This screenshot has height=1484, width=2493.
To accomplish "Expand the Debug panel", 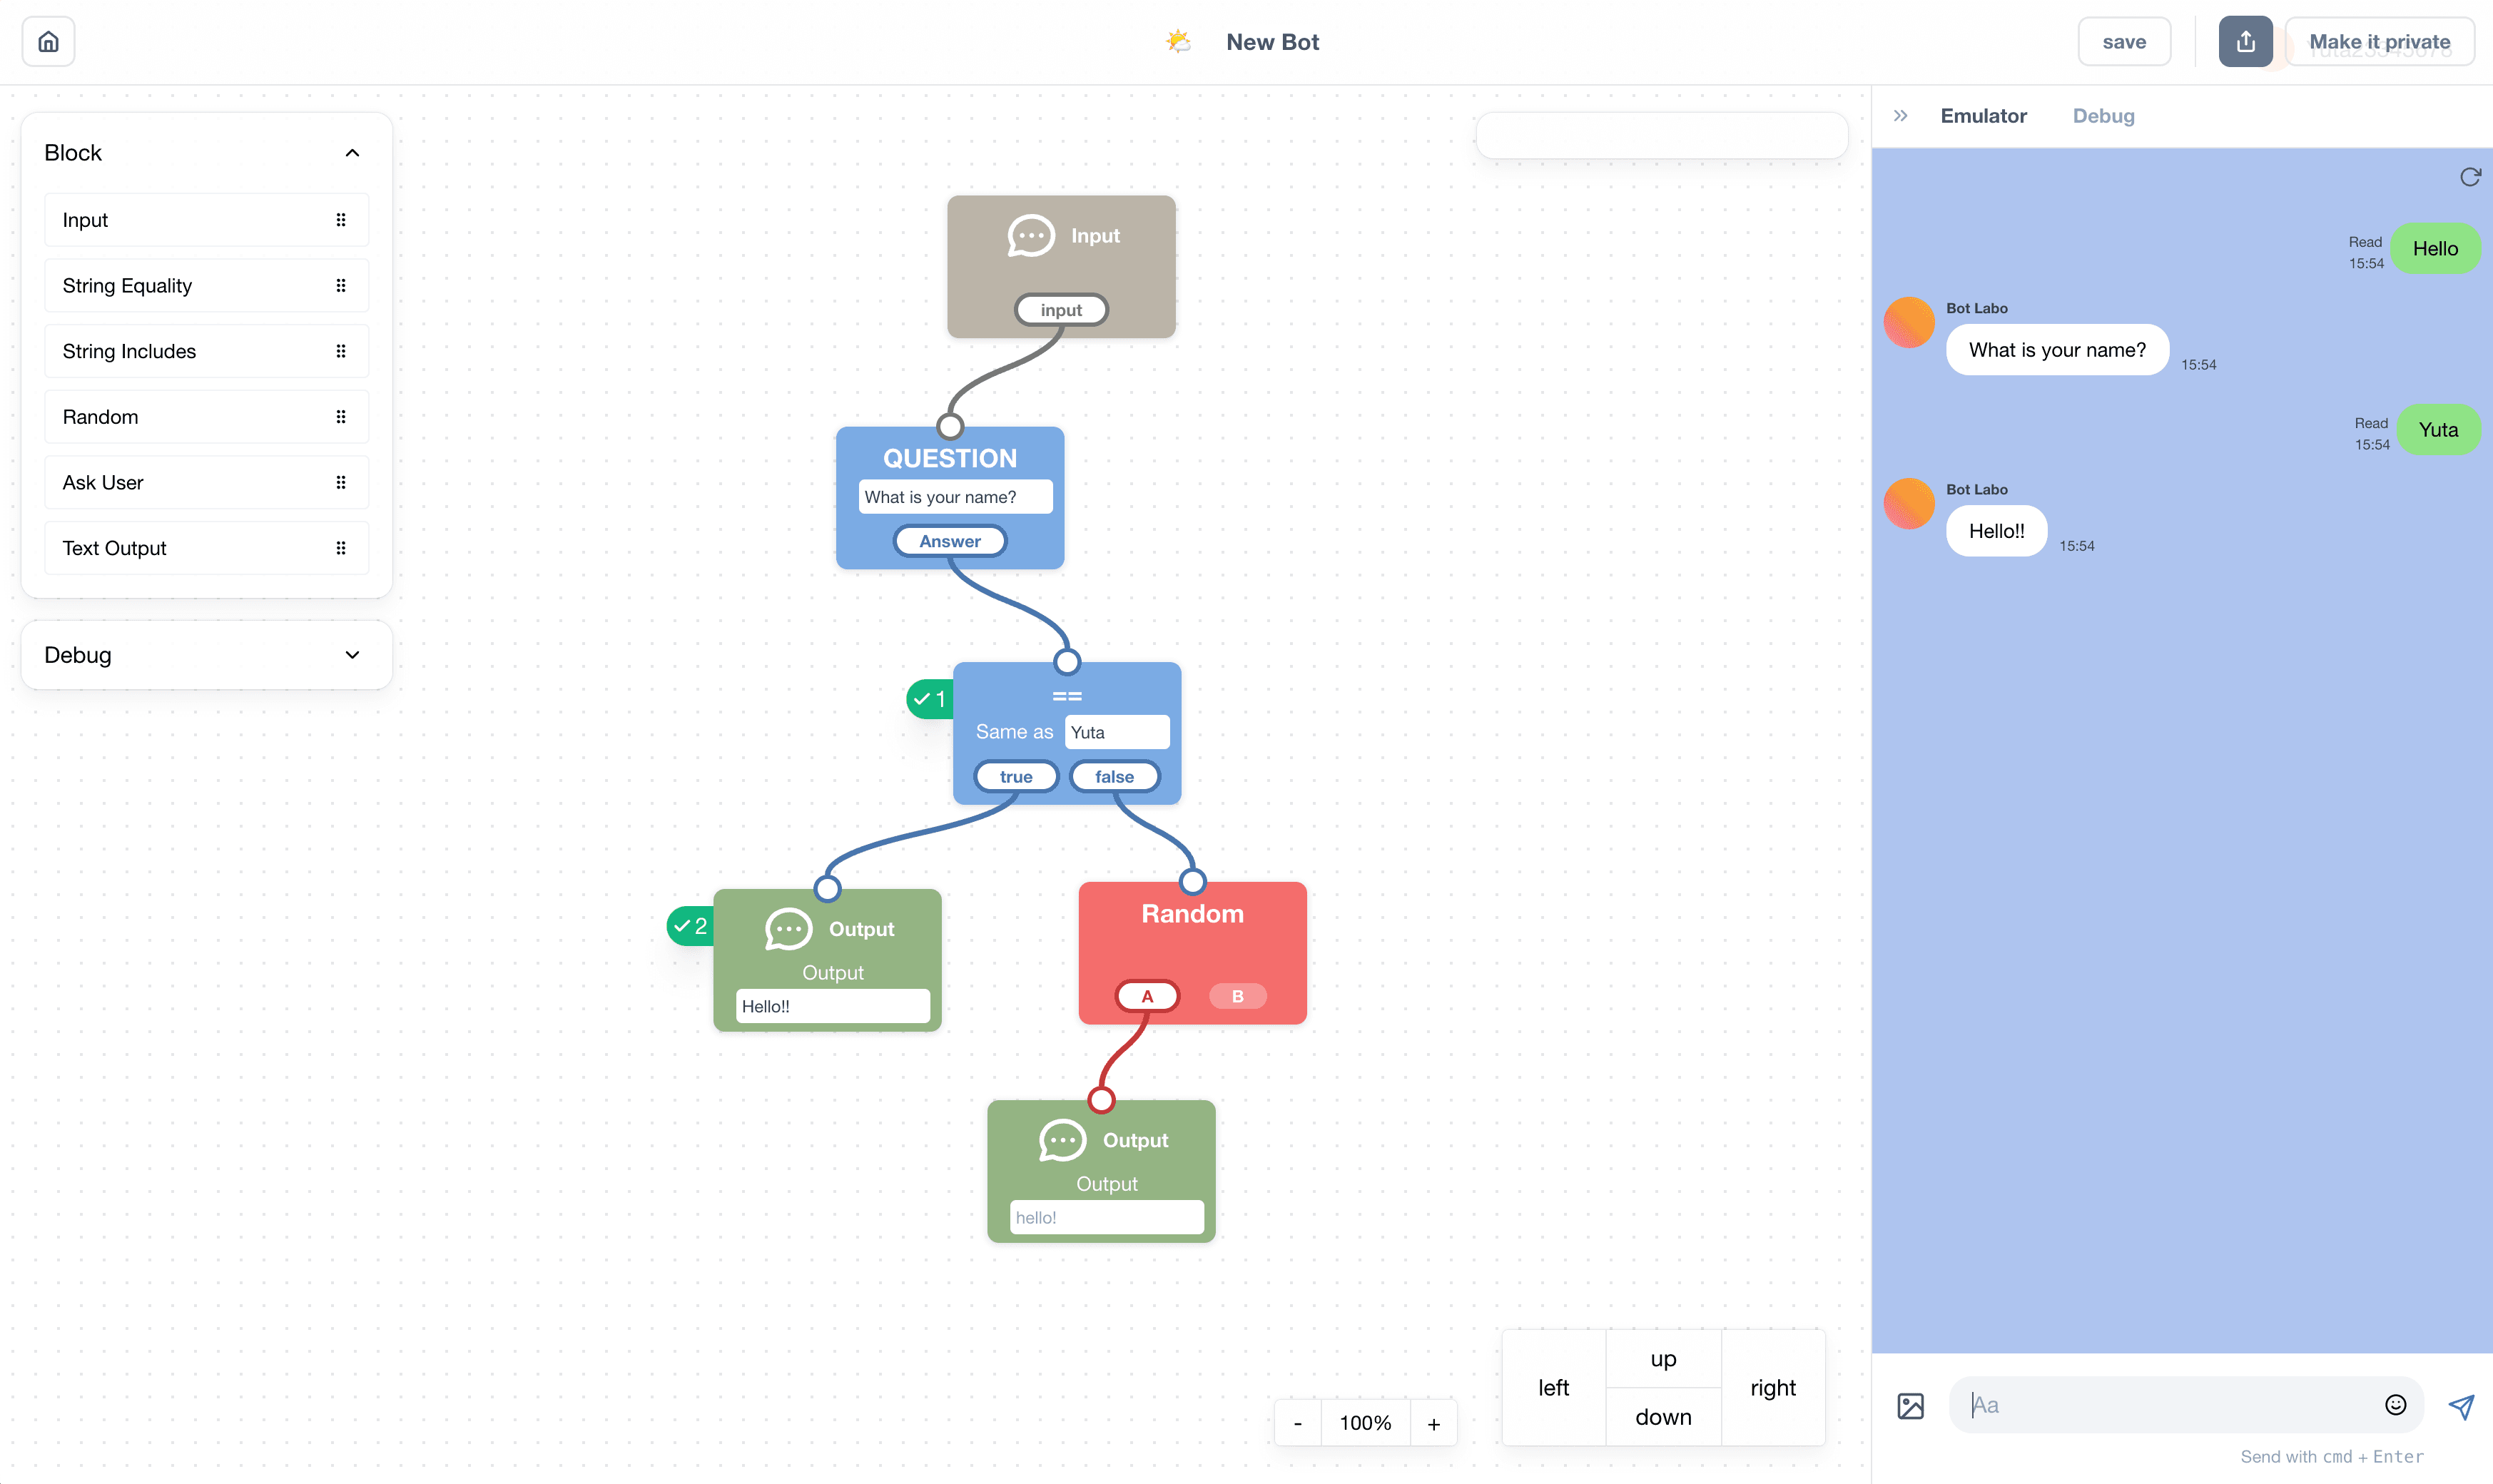I will tap(352, 655).
